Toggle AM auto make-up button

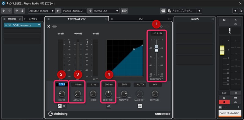[x=140, y=106]
